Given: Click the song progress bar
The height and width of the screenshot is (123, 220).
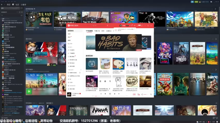Looking at the screenshot, I should tap(110, 96).
